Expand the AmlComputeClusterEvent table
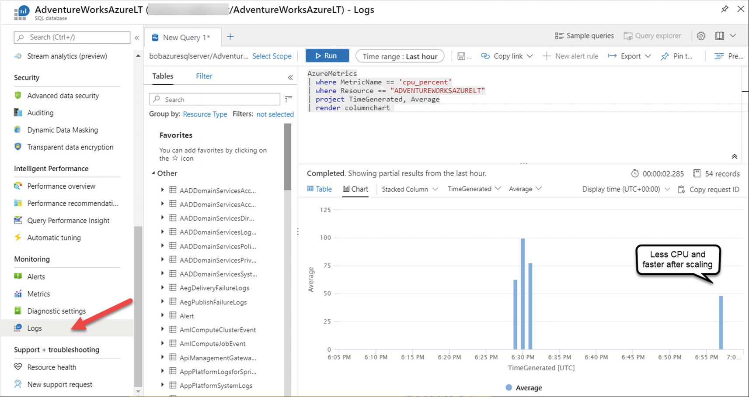Image resolution: width=749 pixels, height=397 pixels. tap(162, 329)
